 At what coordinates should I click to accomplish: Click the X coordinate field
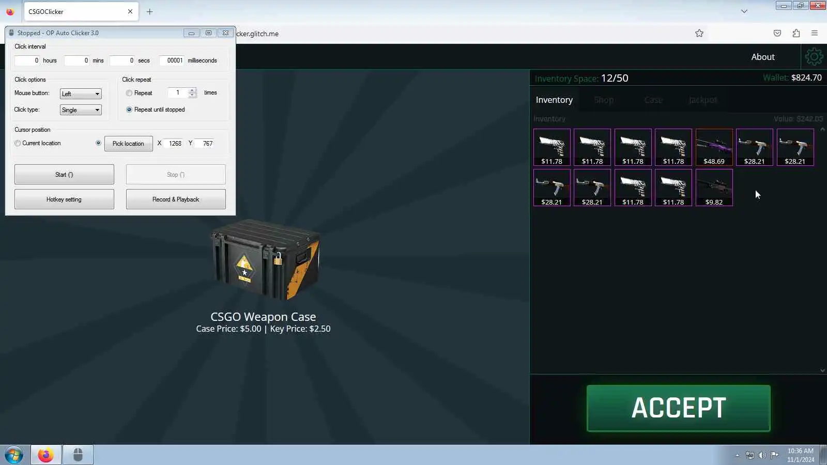(x=174, y=144)
